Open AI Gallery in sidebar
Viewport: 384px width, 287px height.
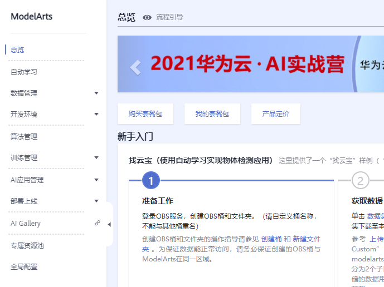click(26, 224)
